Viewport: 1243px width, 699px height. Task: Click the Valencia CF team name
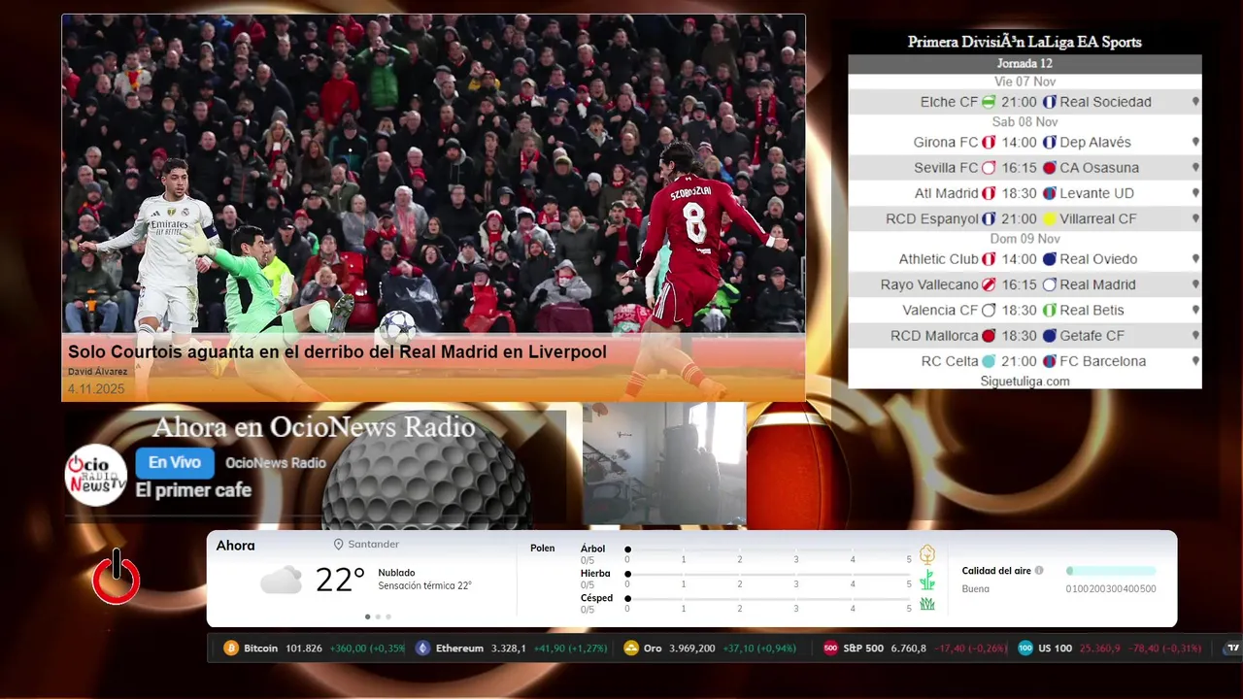click(x=940, y=311)
